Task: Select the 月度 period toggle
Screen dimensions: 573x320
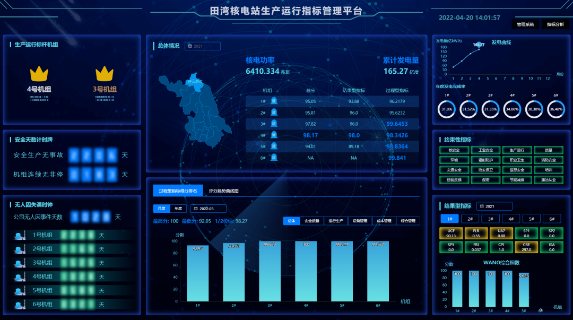Action: [x=160, y=209]
